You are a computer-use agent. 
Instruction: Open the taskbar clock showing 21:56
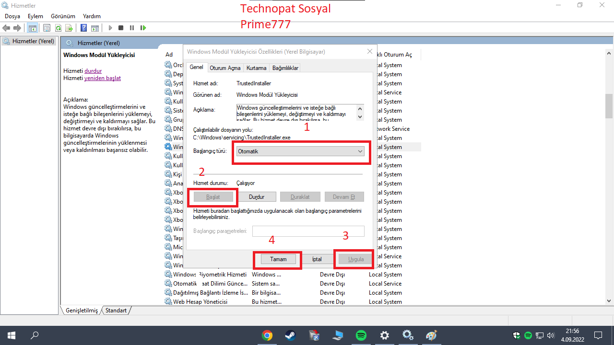coord(572,335)
